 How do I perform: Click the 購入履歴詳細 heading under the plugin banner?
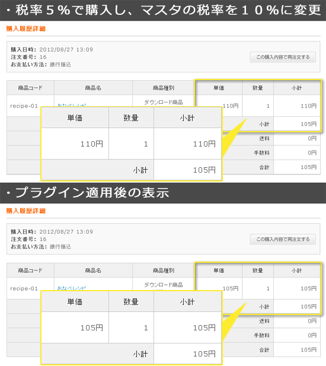coord(26,211)
